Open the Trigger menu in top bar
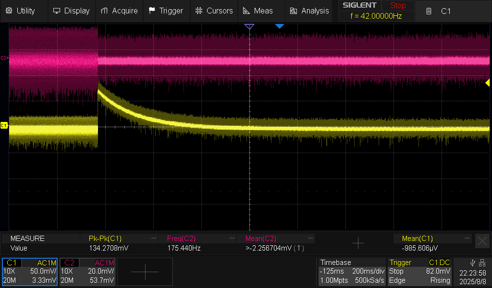Viewport: 492px width, 288px height. (x=166, y=11)
